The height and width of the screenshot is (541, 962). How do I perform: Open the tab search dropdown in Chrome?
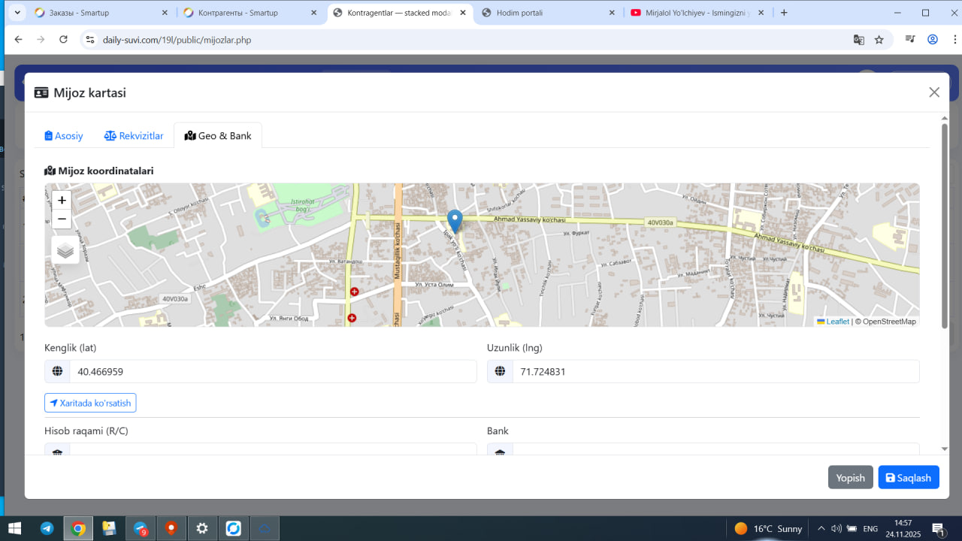point(17,13)
